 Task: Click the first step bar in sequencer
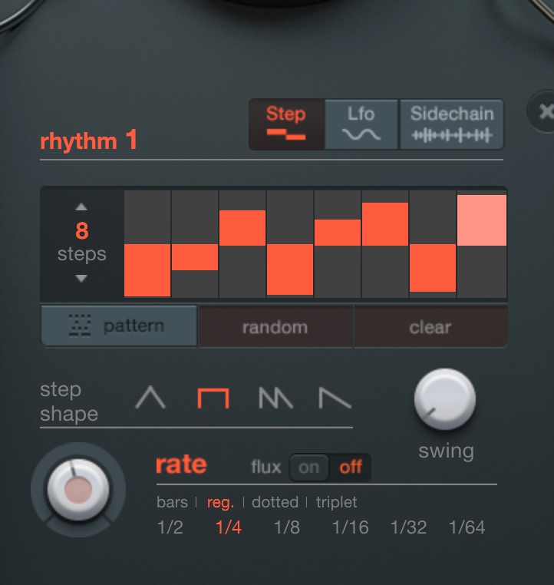147,270
